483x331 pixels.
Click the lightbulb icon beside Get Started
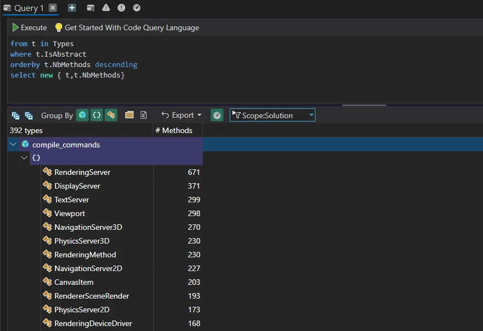[x=59, y=27]
